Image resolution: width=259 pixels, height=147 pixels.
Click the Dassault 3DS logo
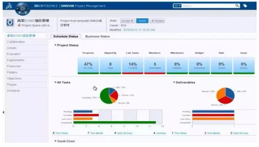[9, 6]
